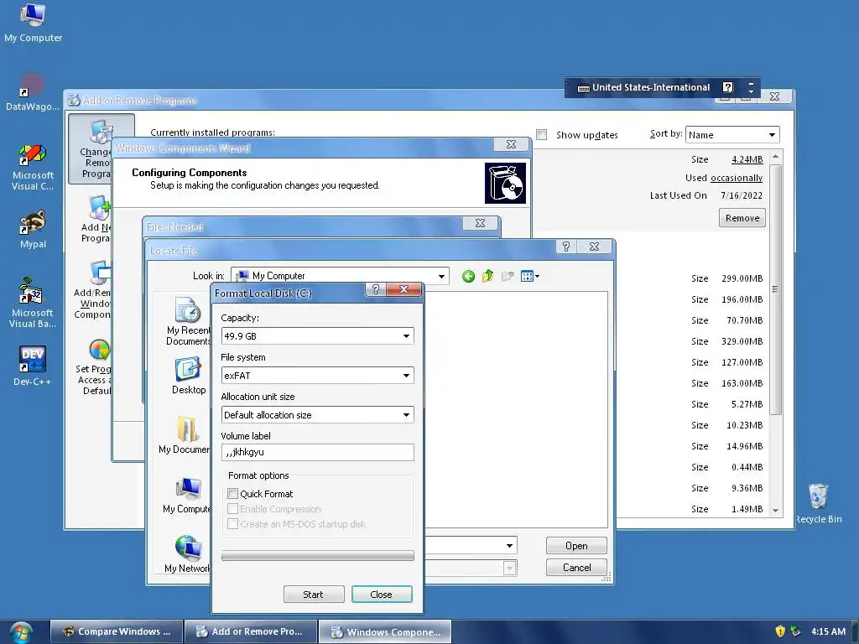Open Microsoft Visual Basic desktop shortcut
The height and width of the screenshot is (644, 859).
33,303
